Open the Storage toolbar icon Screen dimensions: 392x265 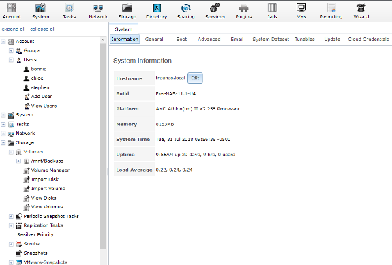pyautogui.click(x=127, y=11)
